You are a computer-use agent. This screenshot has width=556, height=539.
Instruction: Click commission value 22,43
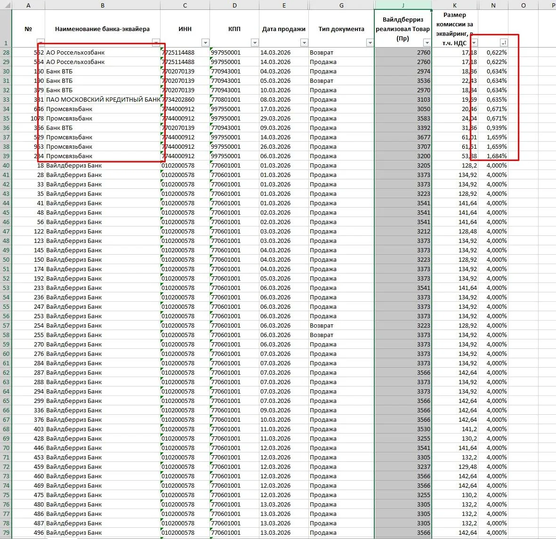click(455, 81)
